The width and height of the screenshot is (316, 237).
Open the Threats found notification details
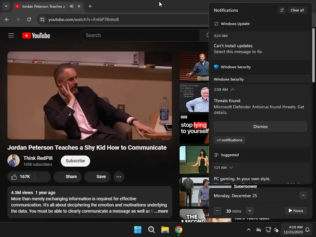pyautogui.click(x=260, y=106)
